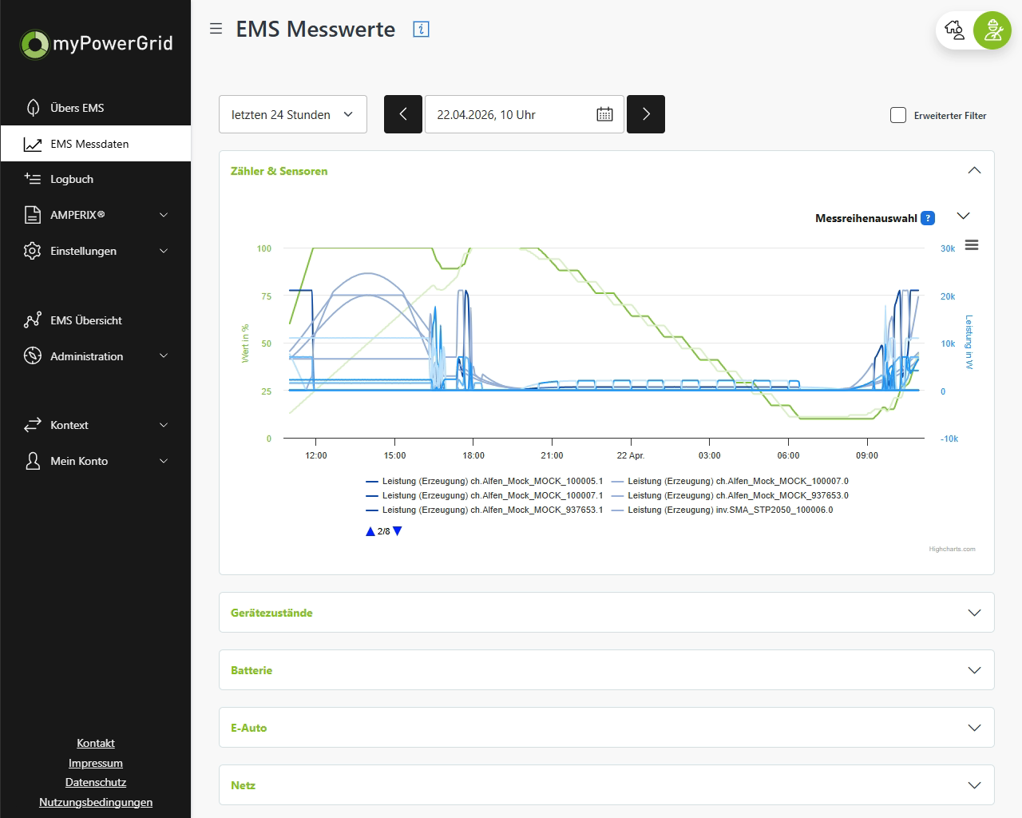Expand the Messreihenauswahl chevron
The height and width of the screenshot is (818, 1022).
pyautogui.click(x=963, y=216)
